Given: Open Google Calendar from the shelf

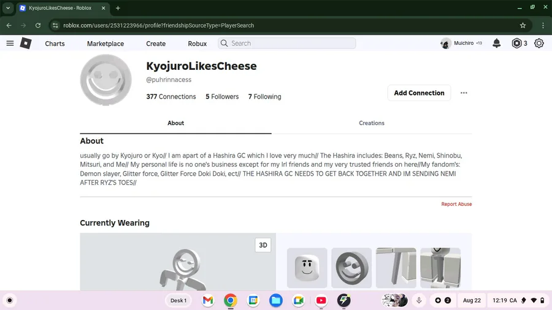Looking at the screenshot, I should coord(253,300).
